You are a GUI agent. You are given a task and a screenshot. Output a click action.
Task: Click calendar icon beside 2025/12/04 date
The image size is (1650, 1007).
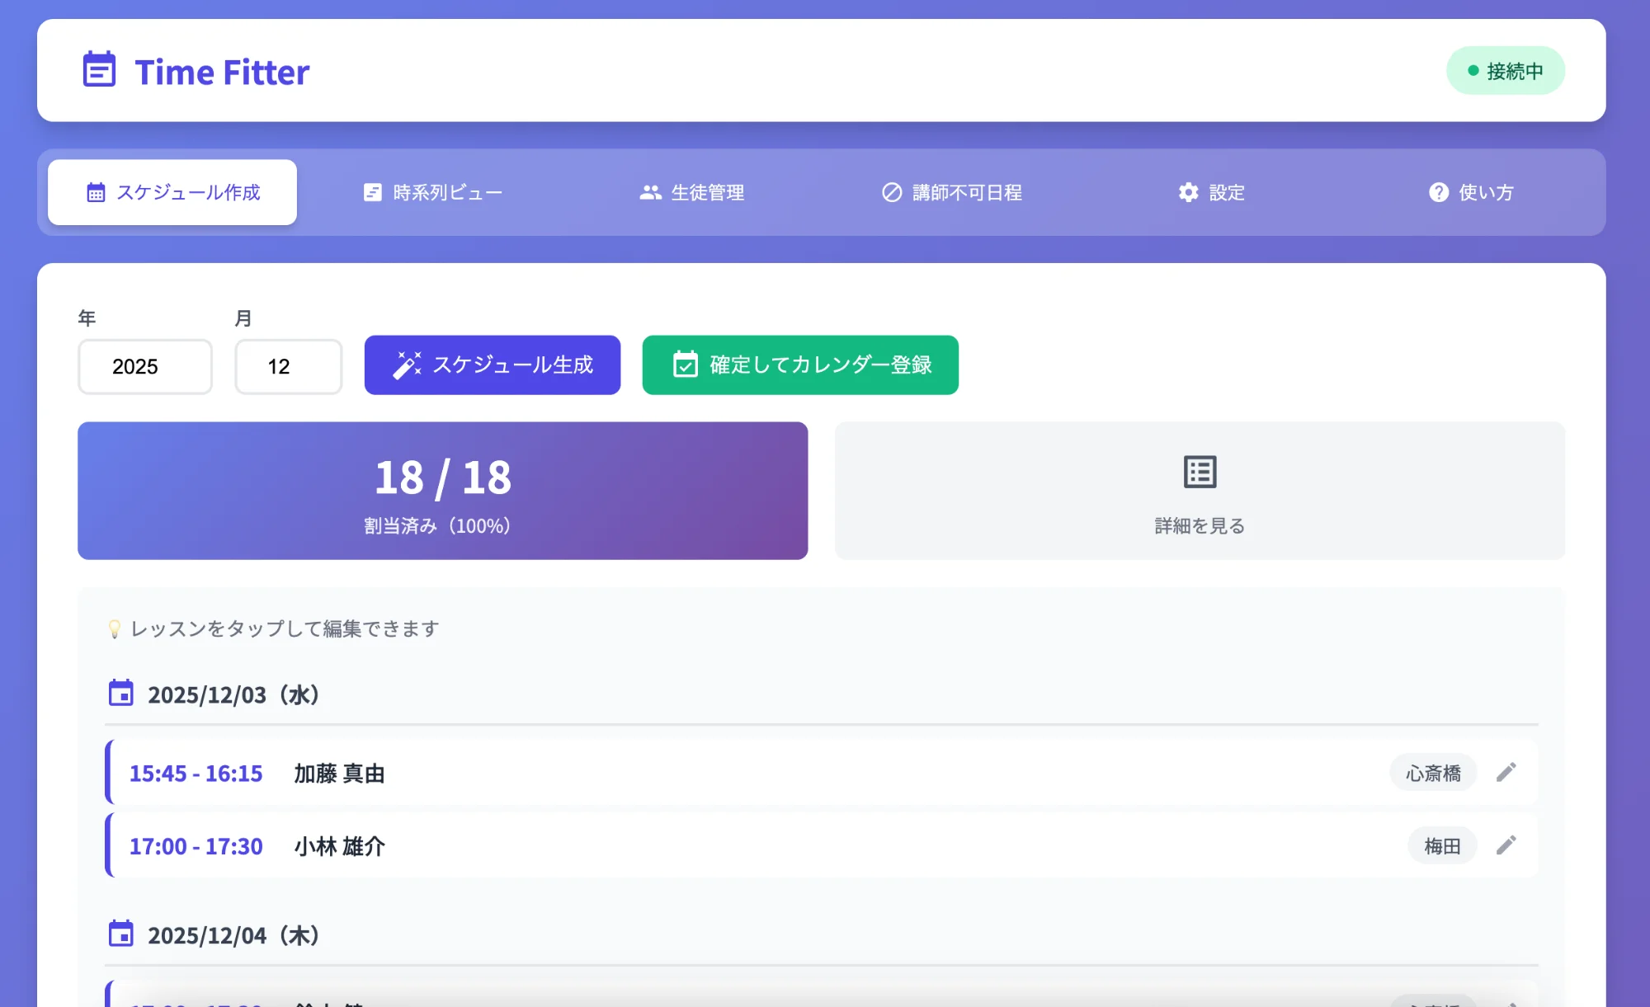(121, 934)
